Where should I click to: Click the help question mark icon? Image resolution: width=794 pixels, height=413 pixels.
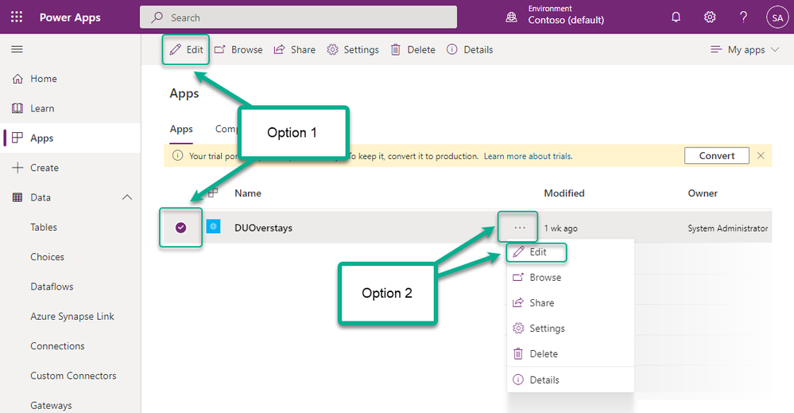tap(743, 18)
